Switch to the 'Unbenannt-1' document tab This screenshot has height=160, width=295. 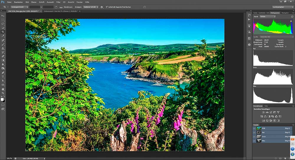click(60, 11)
